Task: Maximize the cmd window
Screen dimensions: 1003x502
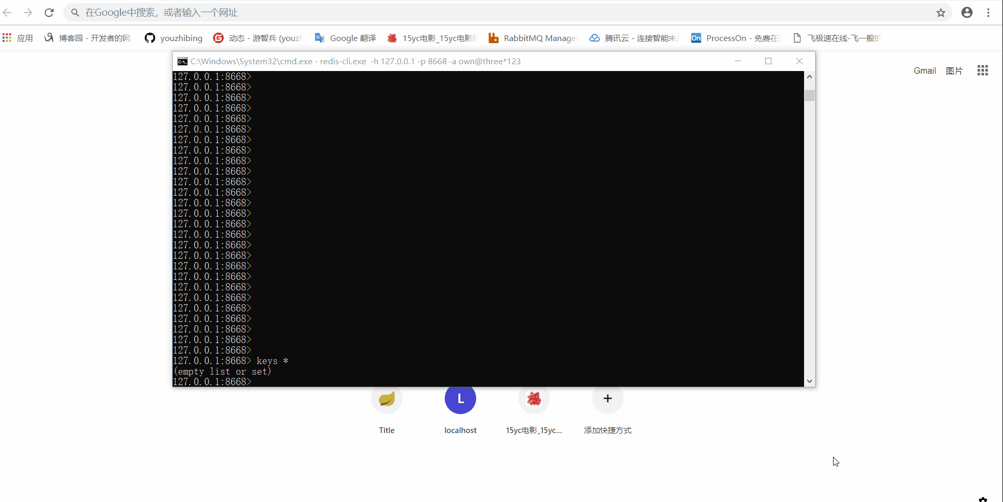Action: point(768,61)
